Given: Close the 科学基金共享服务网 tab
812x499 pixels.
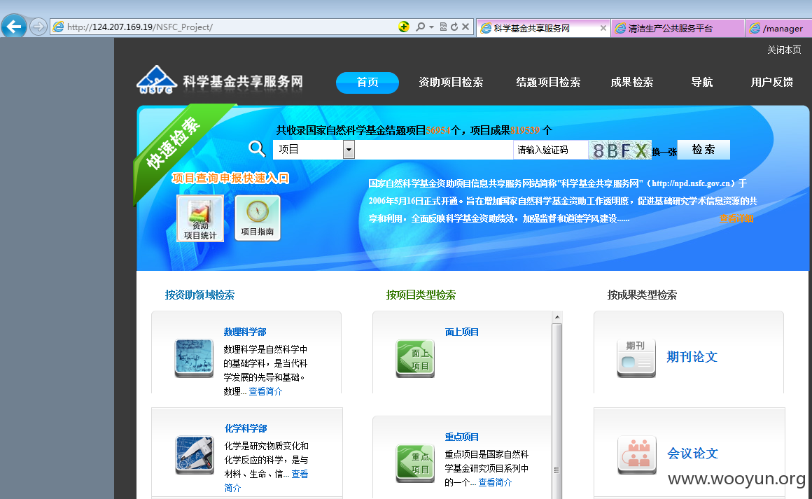Looking at the screenshot, I should [x=603, y=28].
